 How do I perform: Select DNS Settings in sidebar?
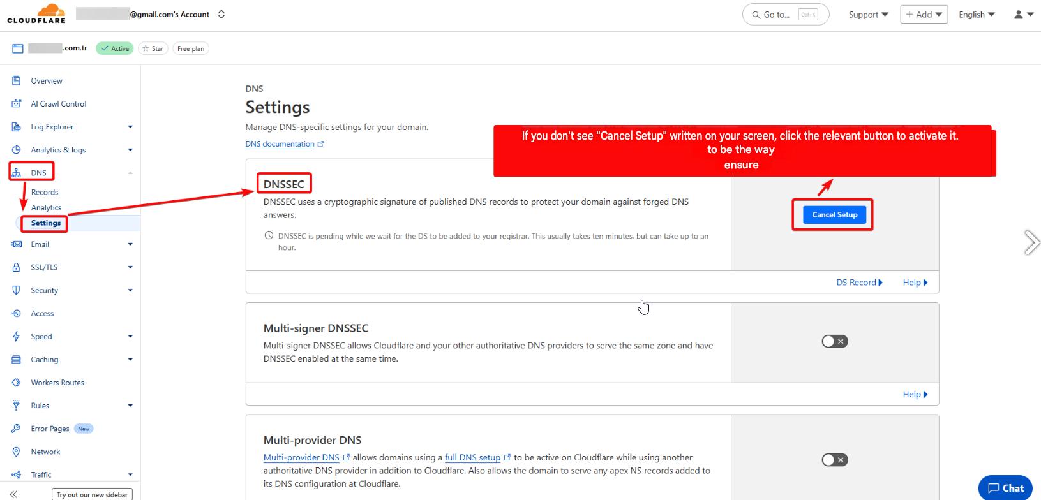[x=46, y=223]
